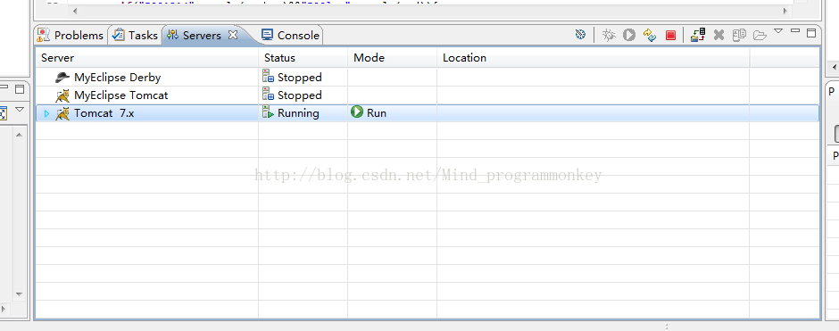Screen dimensions: 839x331
Task: Click the Tasks tab checklist icon
Action: click(x=119, y=36)
